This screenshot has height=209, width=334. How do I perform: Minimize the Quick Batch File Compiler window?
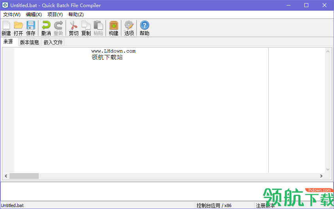point(289,5)
